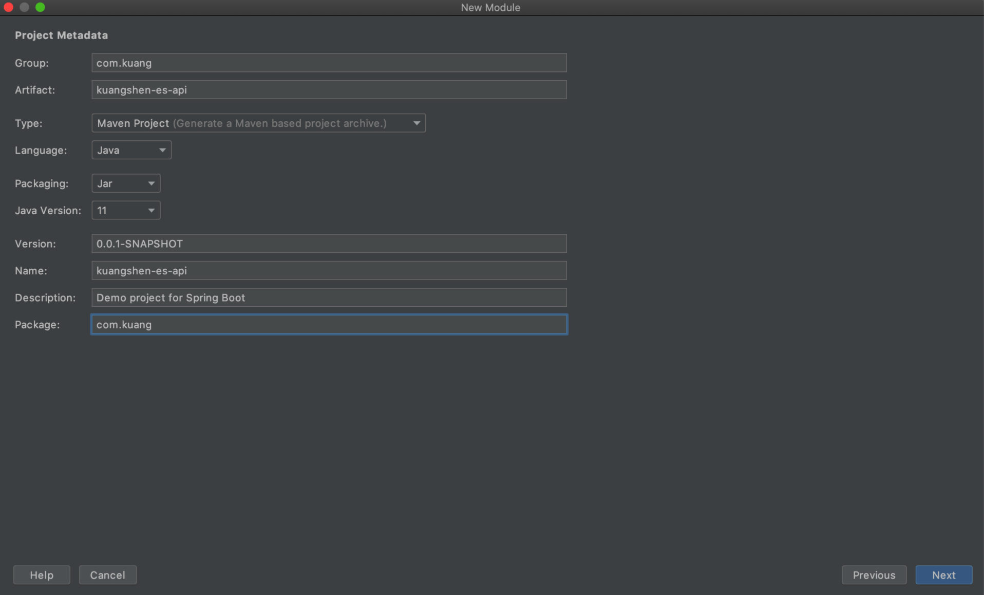Click the New Module window title
Image resolution: width=984 pixels, height=595 pixels.
click(x=490, y=7)
